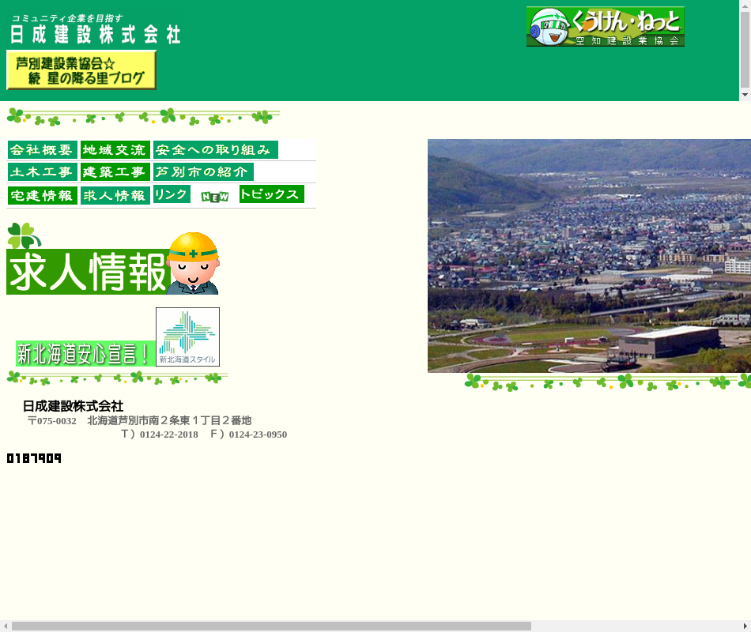View 芦別市の紹介 page

pyautogui.click(x=203, y=172)
